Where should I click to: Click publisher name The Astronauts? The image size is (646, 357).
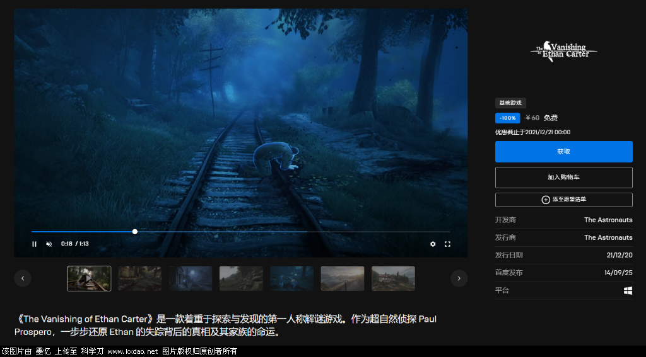click(x=608, y=238)
